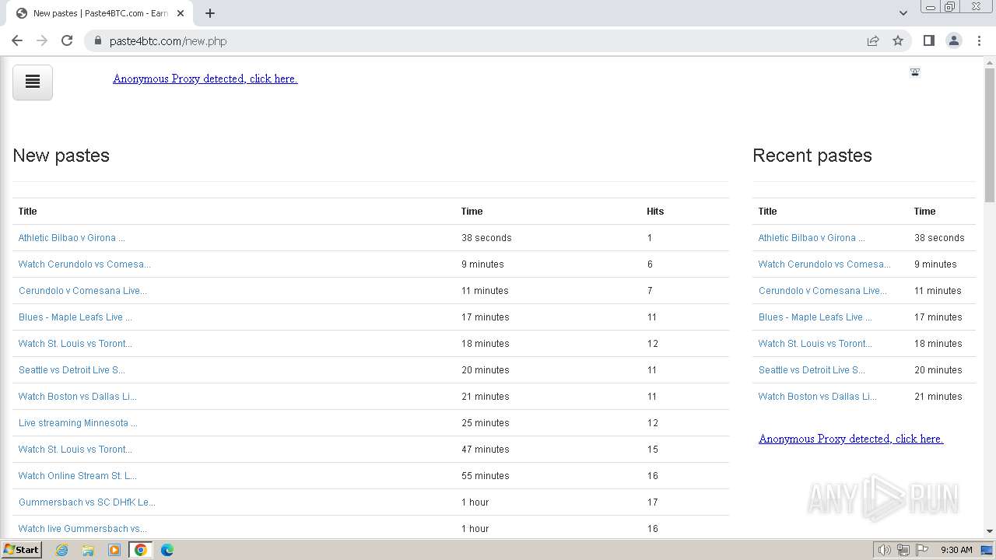The width and height of the screenshot is (996, 560).
Task: Open Live streaming Minnesota paste
Action: (78, 423)
